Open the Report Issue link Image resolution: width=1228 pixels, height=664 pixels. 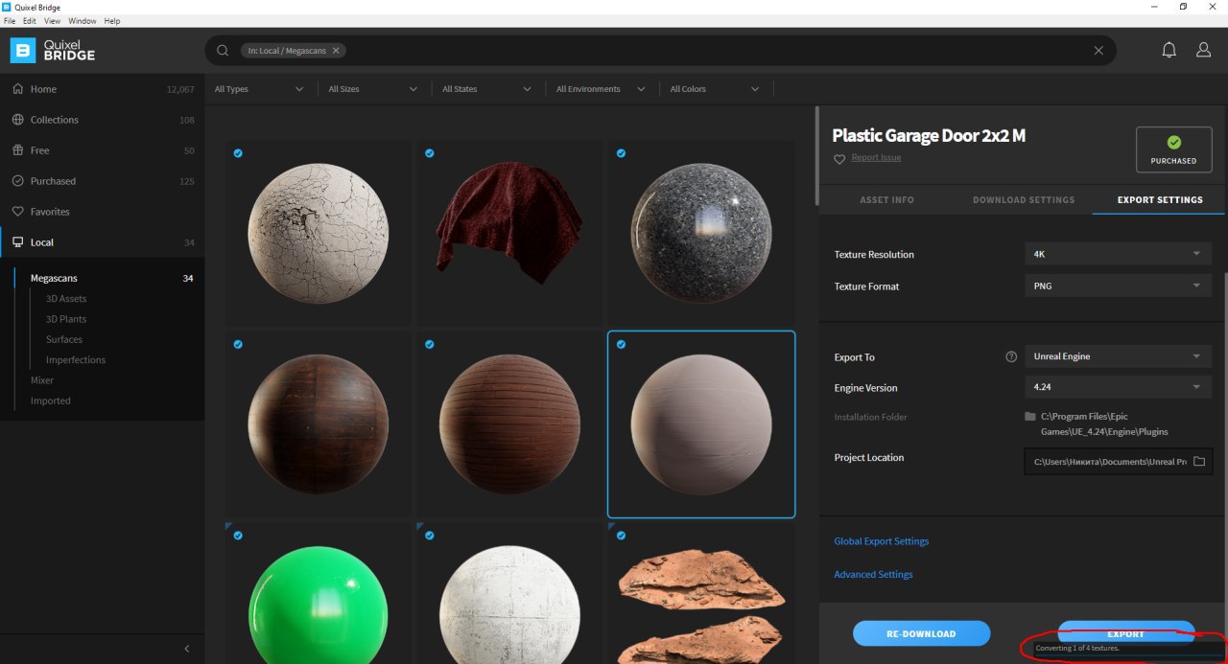876,158
